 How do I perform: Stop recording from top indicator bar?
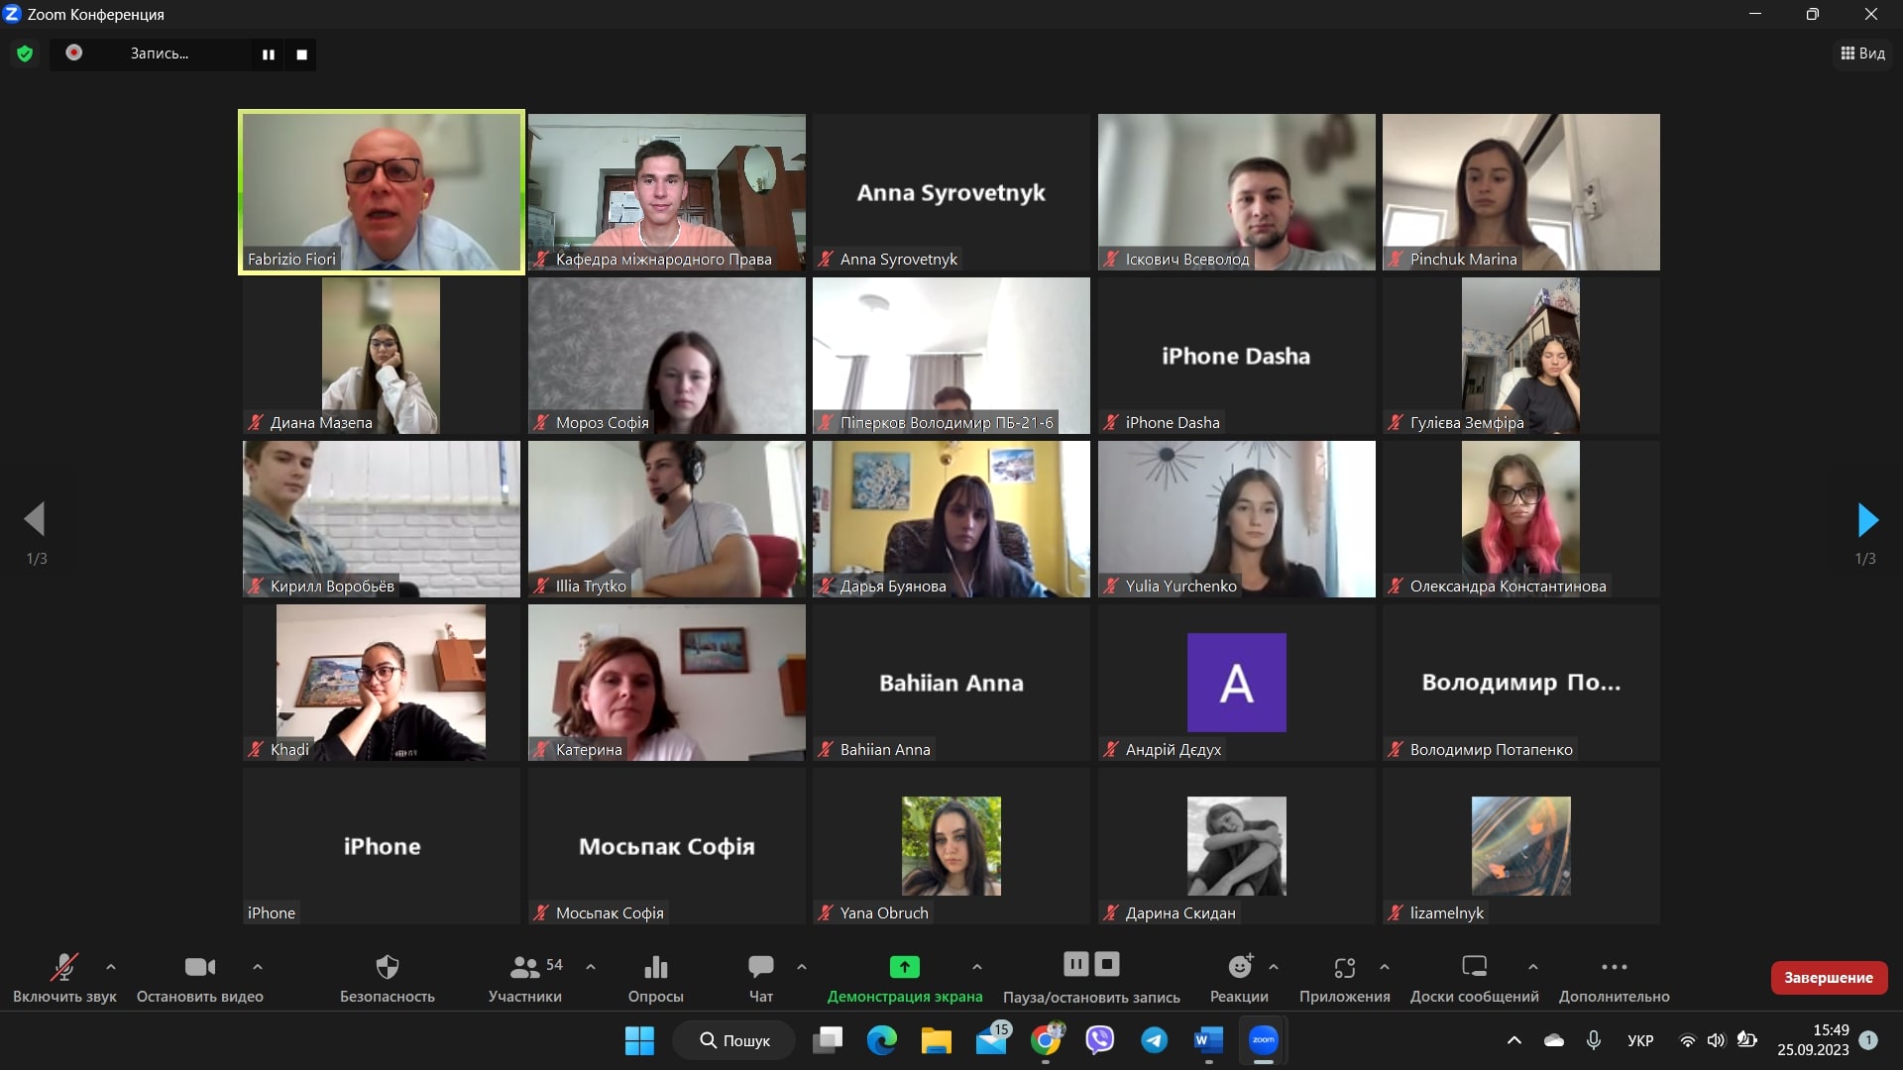(x=302, y=54)
